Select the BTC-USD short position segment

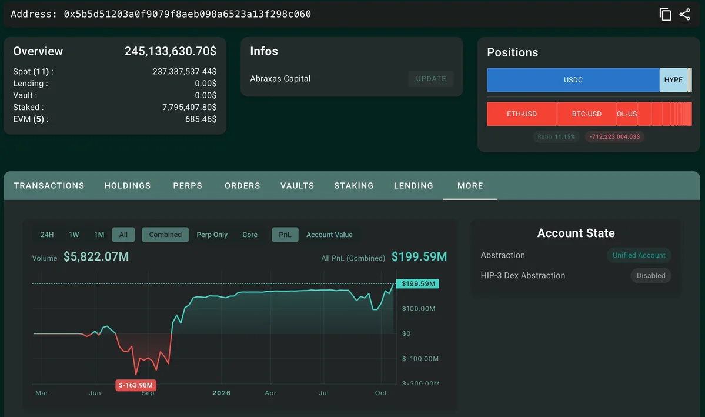point(587,114)
